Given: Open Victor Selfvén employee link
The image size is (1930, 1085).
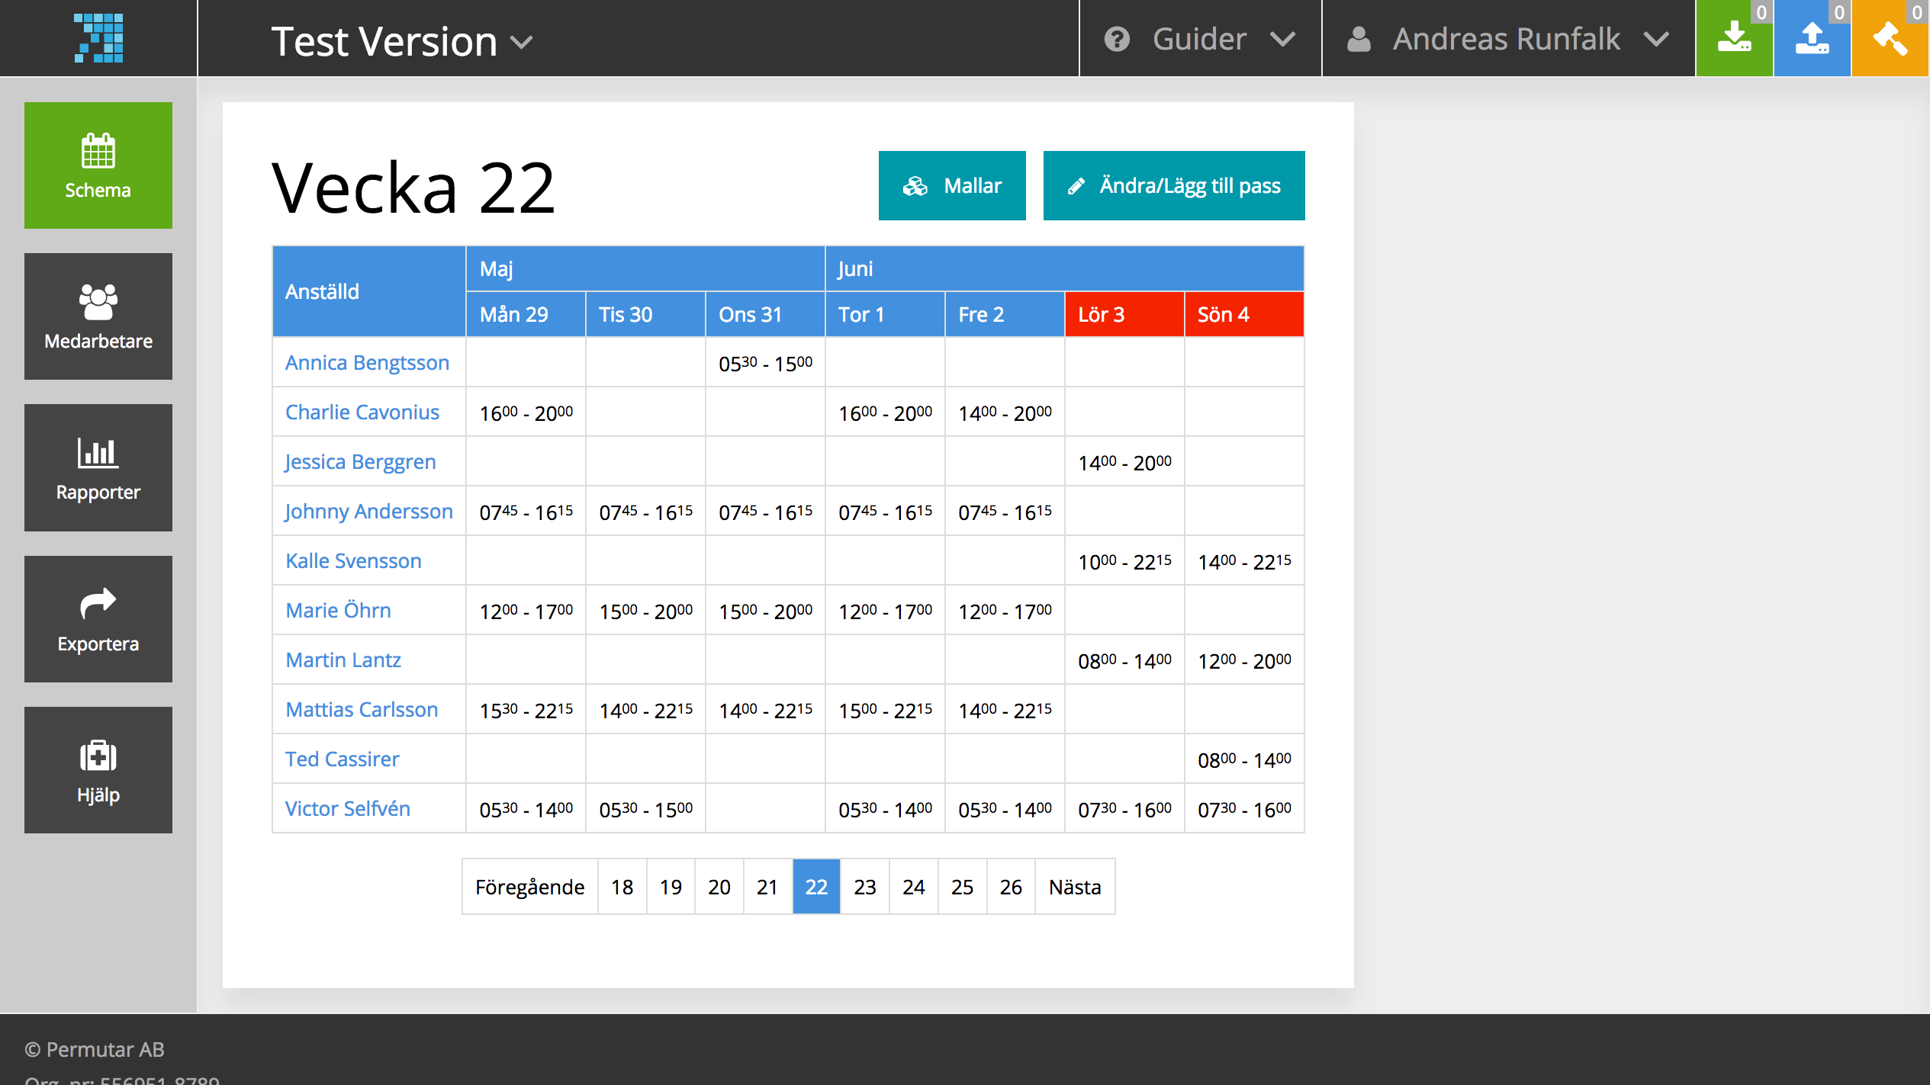Looking at the screenshot, I should click(348, 808).
